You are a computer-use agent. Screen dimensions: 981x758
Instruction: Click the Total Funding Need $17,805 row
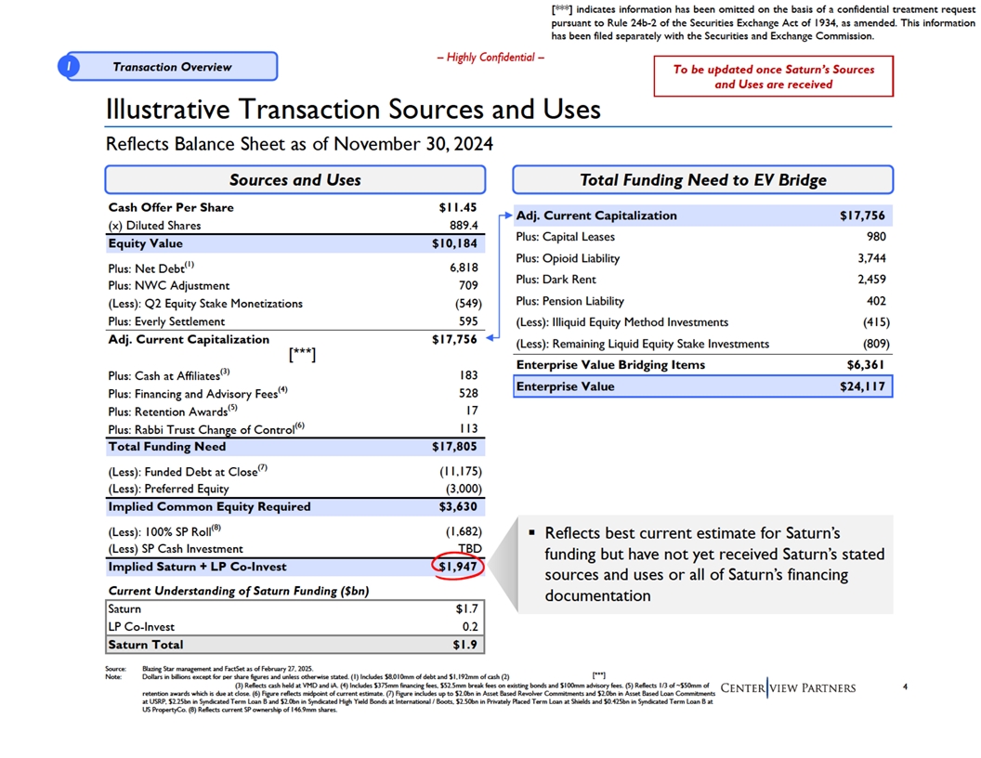(x=294, y=447)
